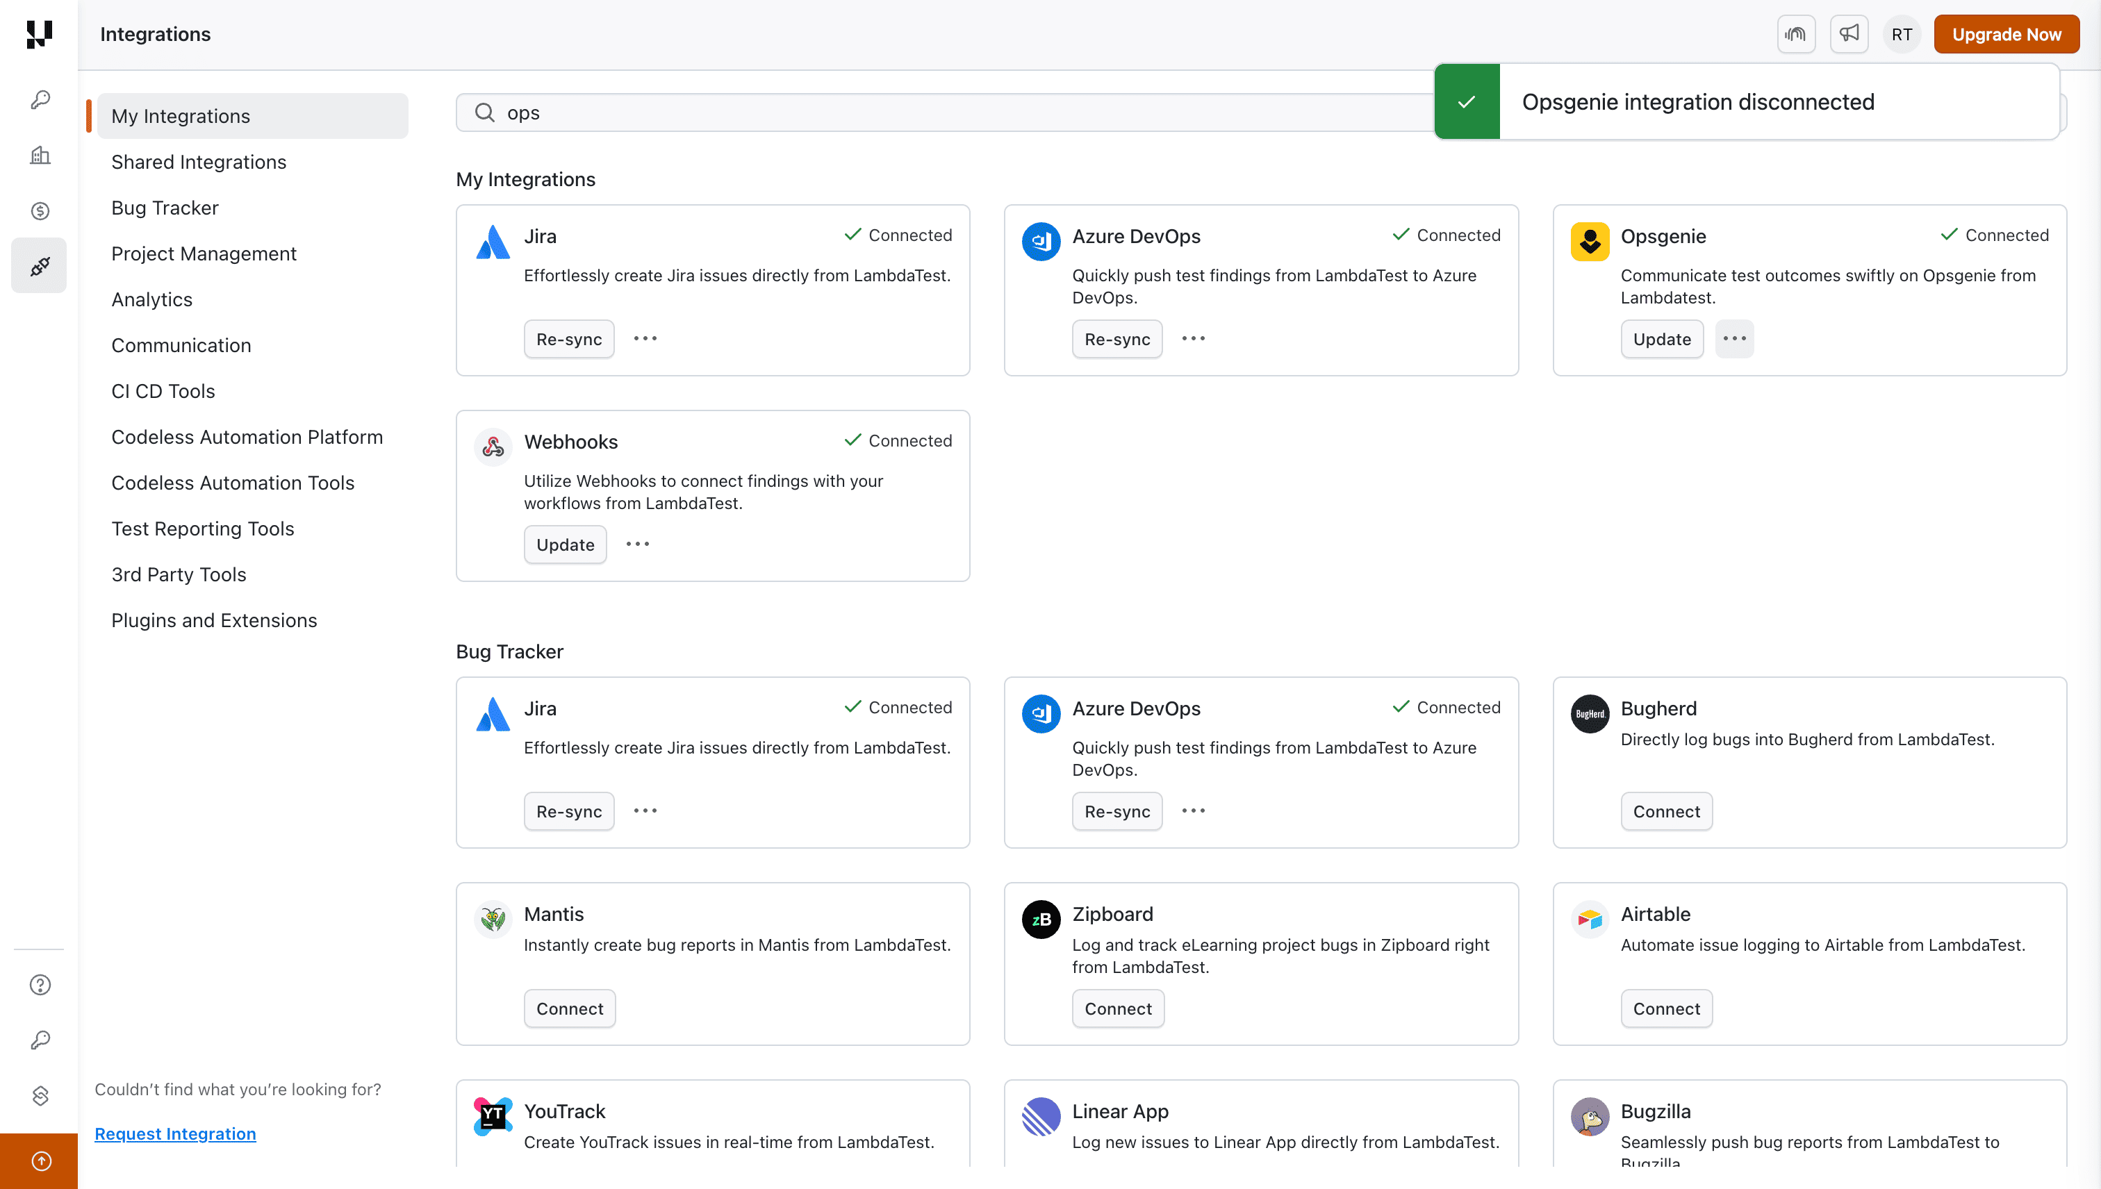Open three-dot menu on Webhooks card
The image size is (2101, 1189).
click(637, 544)
